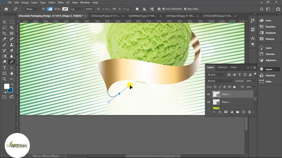The width and height of the screenshot is (282, 158).
Task: Open the Filter menu
Action: [x=61, y=3]
